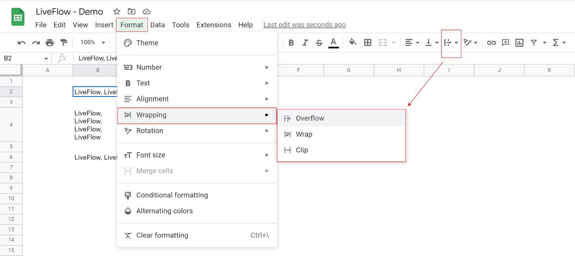Viewport: 575px width, 256px height.
Task: Open the View menu
Action: [x=80, y=25]
